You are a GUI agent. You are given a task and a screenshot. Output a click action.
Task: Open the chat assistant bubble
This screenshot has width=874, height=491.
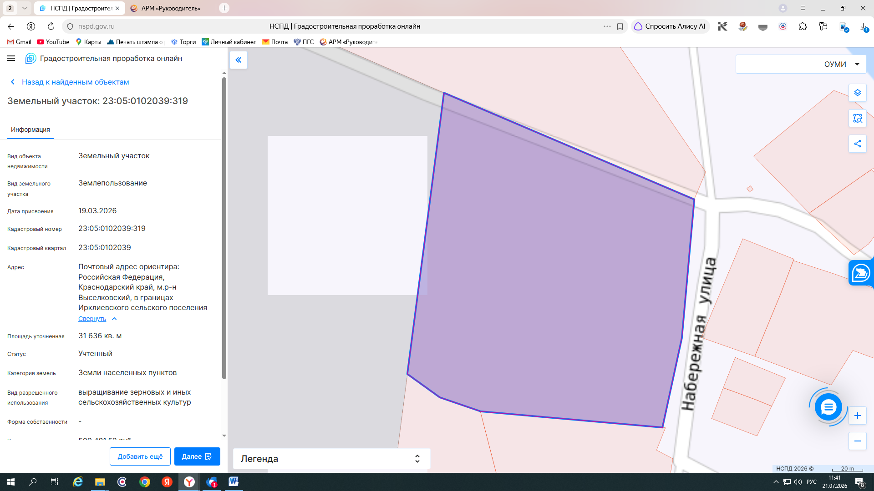(x=828, y=407)
